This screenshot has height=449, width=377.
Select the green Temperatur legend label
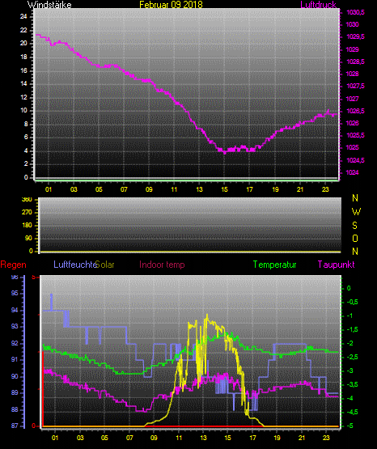pos(274,265)
